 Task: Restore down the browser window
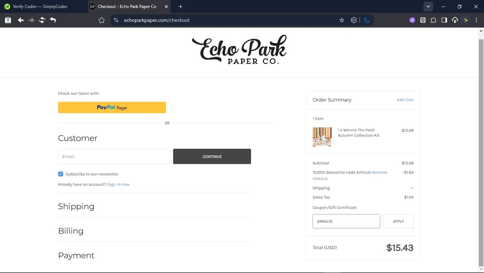[459, 6]
